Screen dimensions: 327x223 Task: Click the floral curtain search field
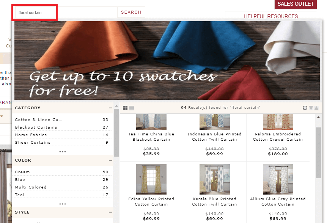pos(66,13)
